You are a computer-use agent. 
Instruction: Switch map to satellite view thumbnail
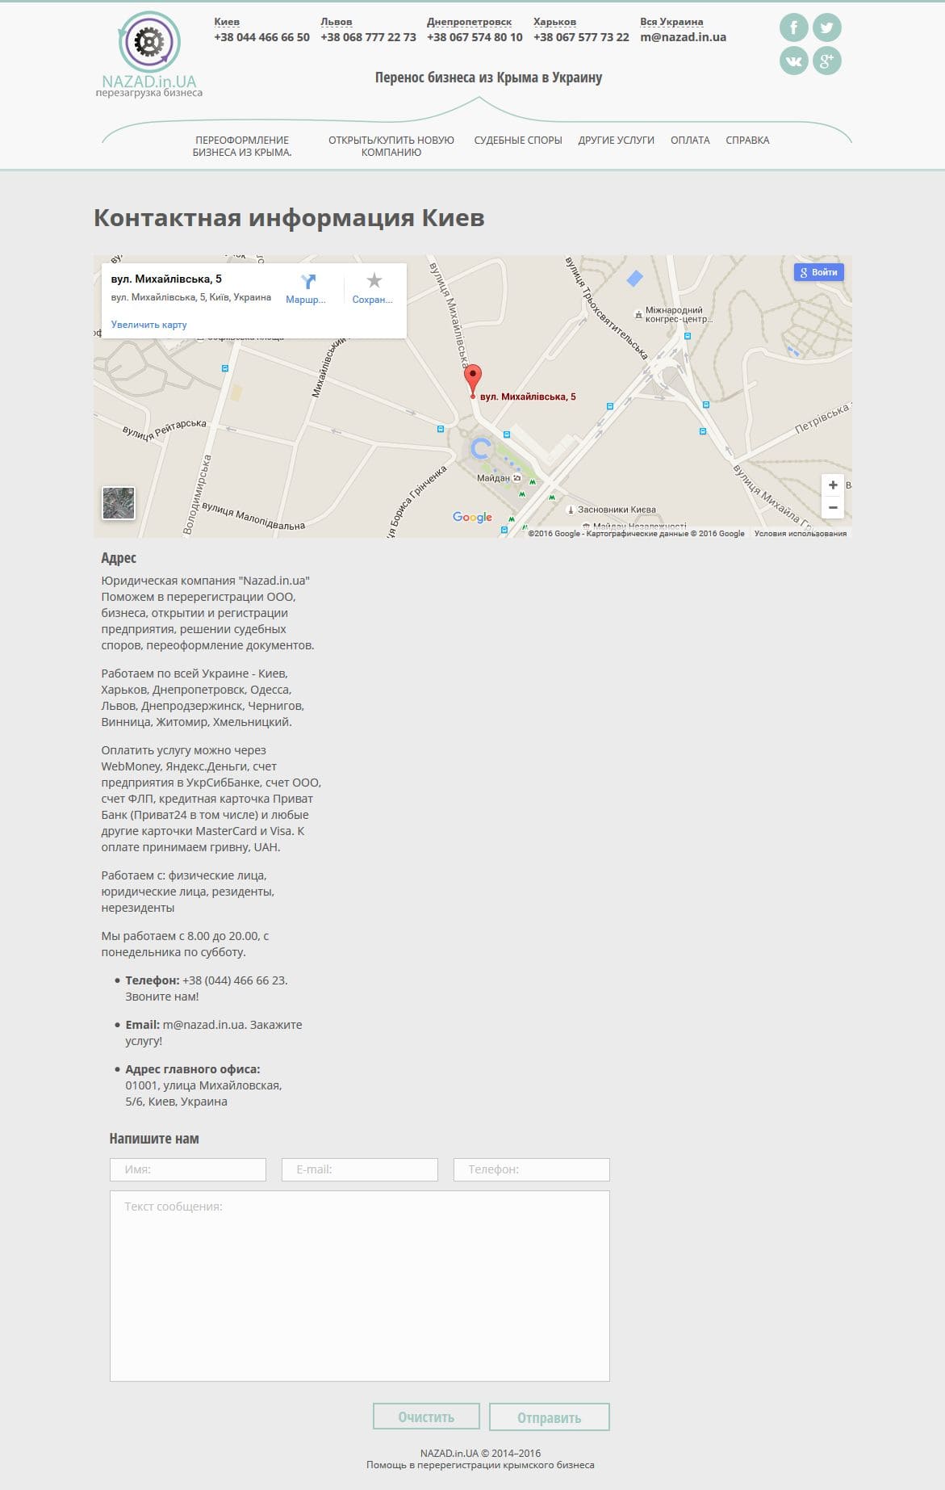pyautogui.click(x=119, y=503)
